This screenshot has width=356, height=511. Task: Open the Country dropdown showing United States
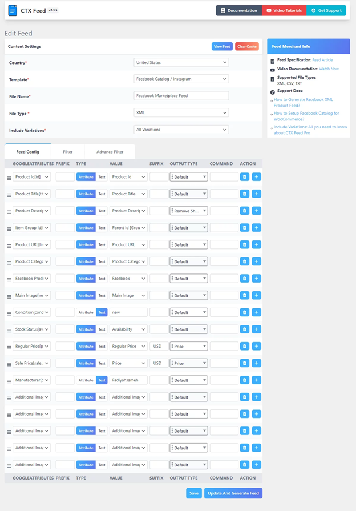point(181,63)
